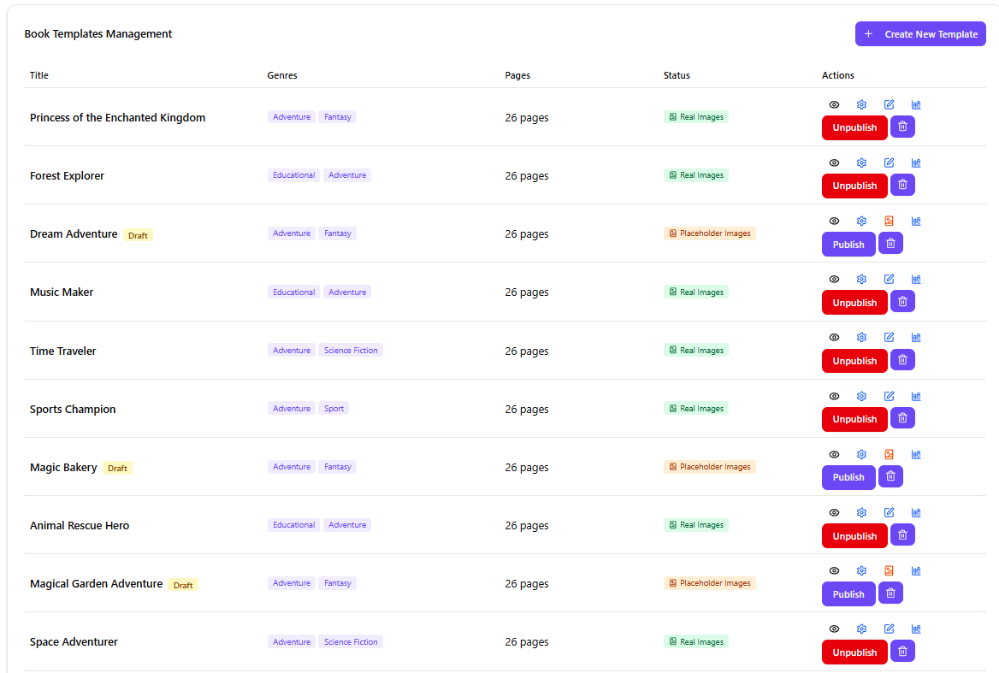This screenshot has width=999, height=673.
Task: Unpublish the Space Adventurer template
Action: 854,652
